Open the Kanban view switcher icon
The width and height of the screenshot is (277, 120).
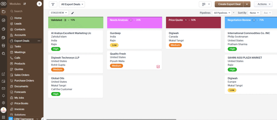tap(205, 4)
